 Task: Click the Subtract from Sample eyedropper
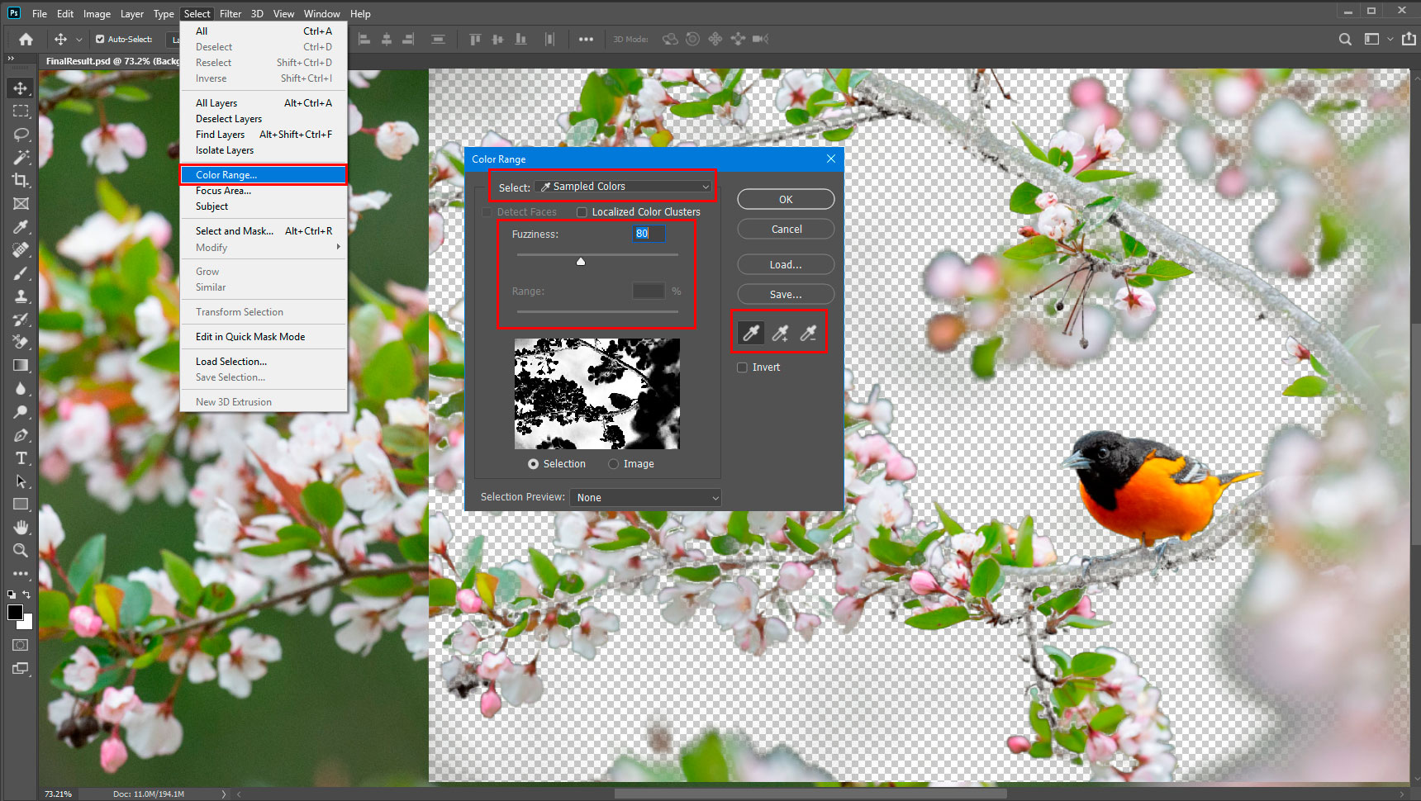click(x=808, y=333)
